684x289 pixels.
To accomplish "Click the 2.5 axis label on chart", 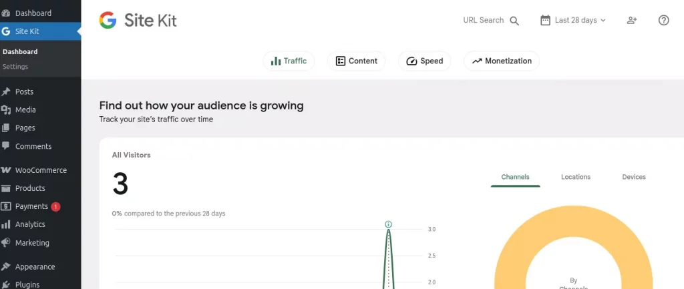I will [432, 256].
